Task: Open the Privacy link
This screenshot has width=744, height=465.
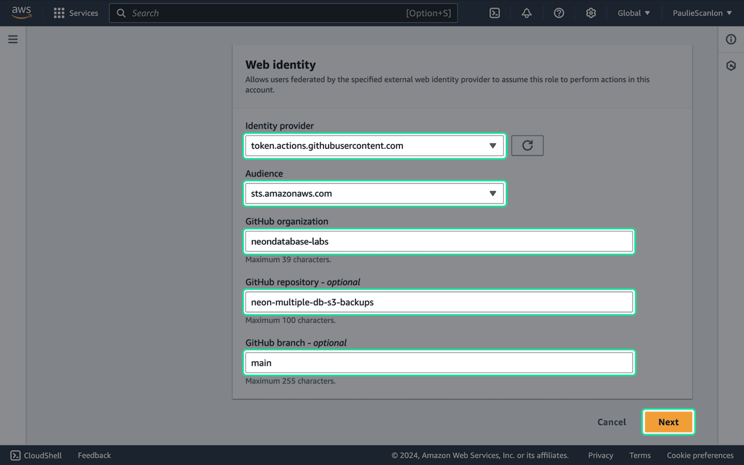Action: click(x=600, y=455)
